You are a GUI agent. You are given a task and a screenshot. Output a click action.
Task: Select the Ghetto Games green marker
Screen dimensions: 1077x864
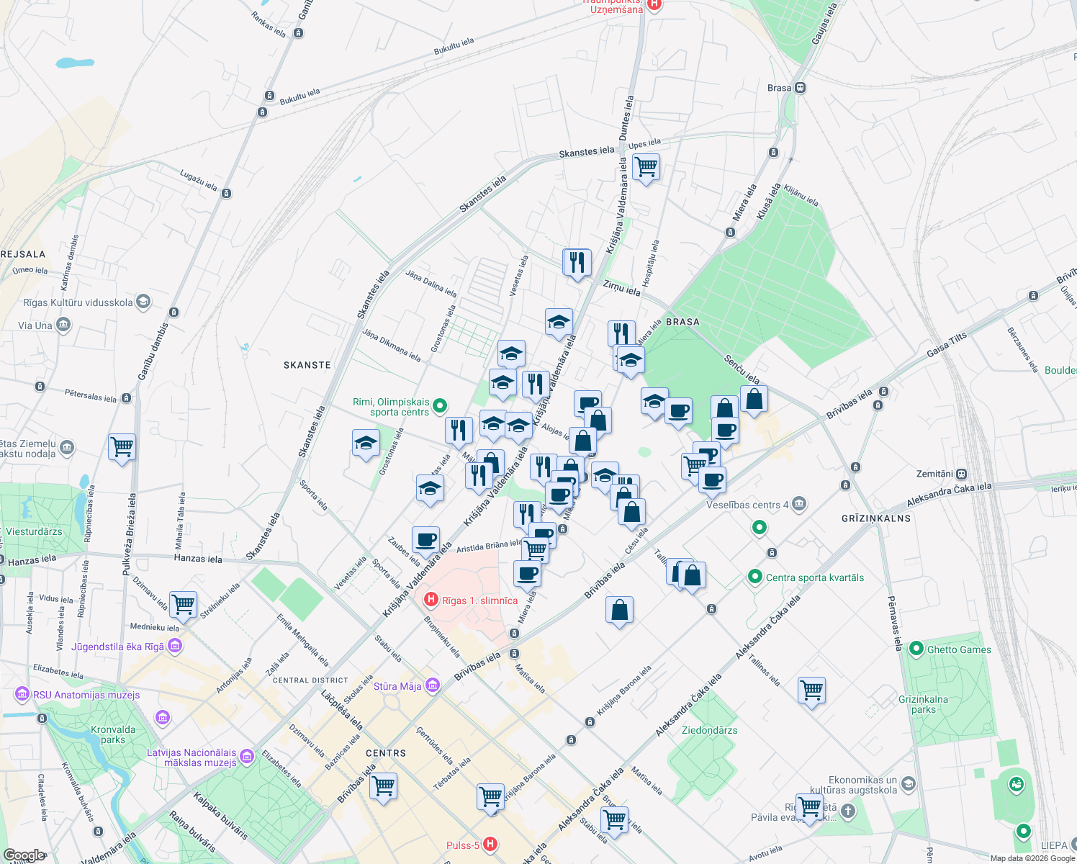(916, 649)
